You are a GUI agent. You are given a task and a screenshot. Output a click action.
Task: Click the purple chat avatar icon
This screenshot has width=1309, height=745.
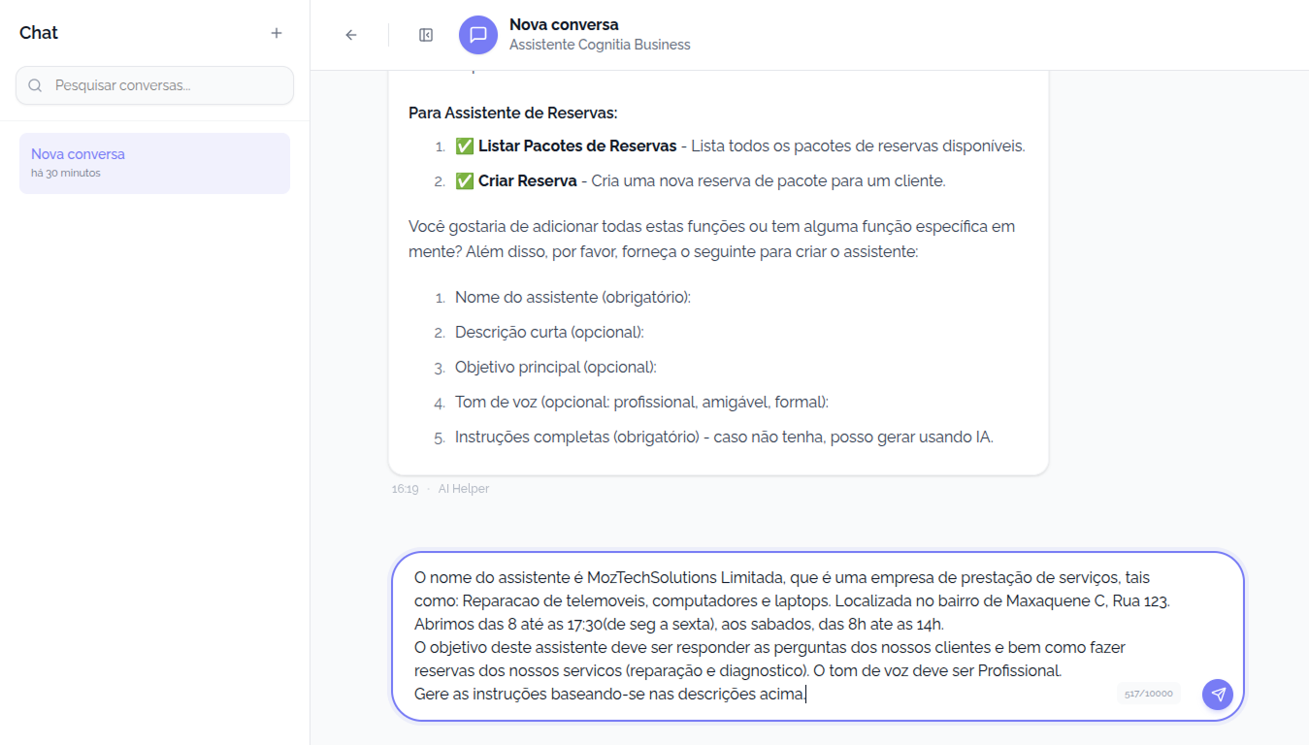(477, 35)
